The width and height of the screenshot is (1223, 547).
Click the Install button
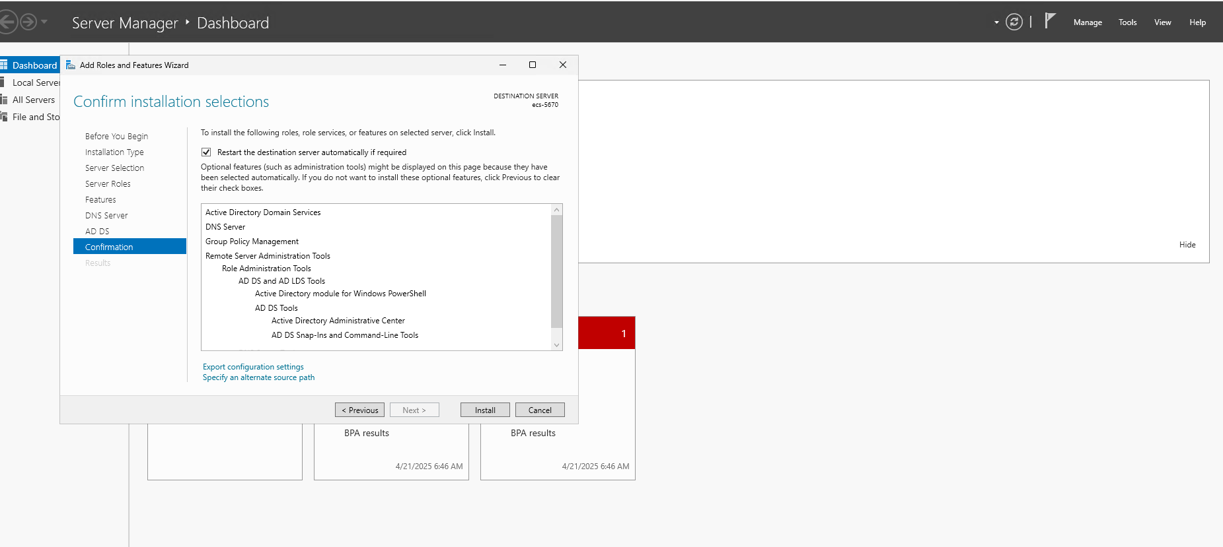[x=484, y=410]
